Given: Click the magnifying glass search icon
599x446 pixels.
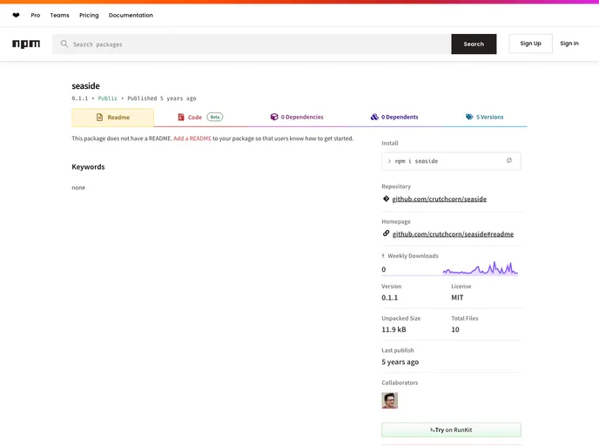Looking at the screenshot, I should 64,44.
